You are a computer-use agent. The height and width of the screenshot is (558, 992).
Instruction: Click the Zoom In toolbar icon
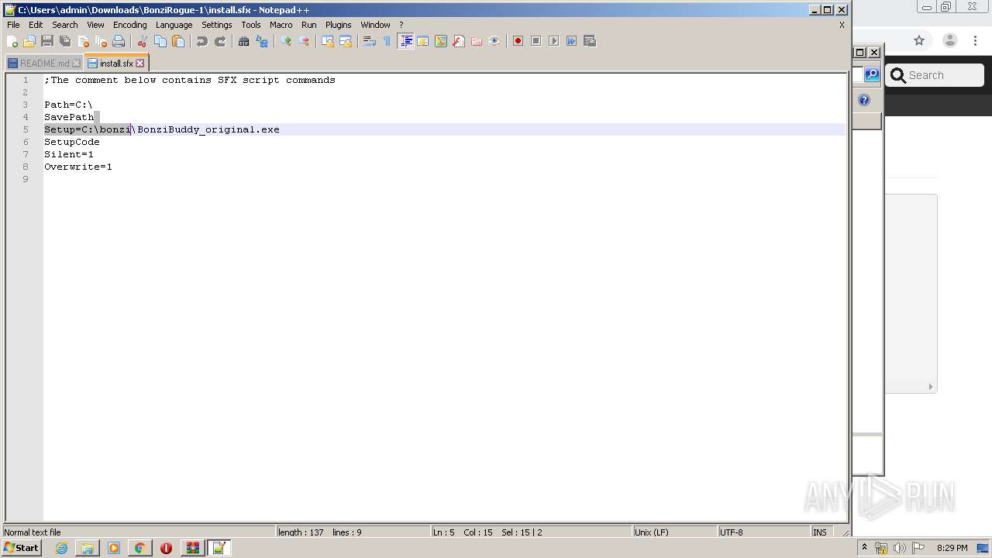point(286,41)
